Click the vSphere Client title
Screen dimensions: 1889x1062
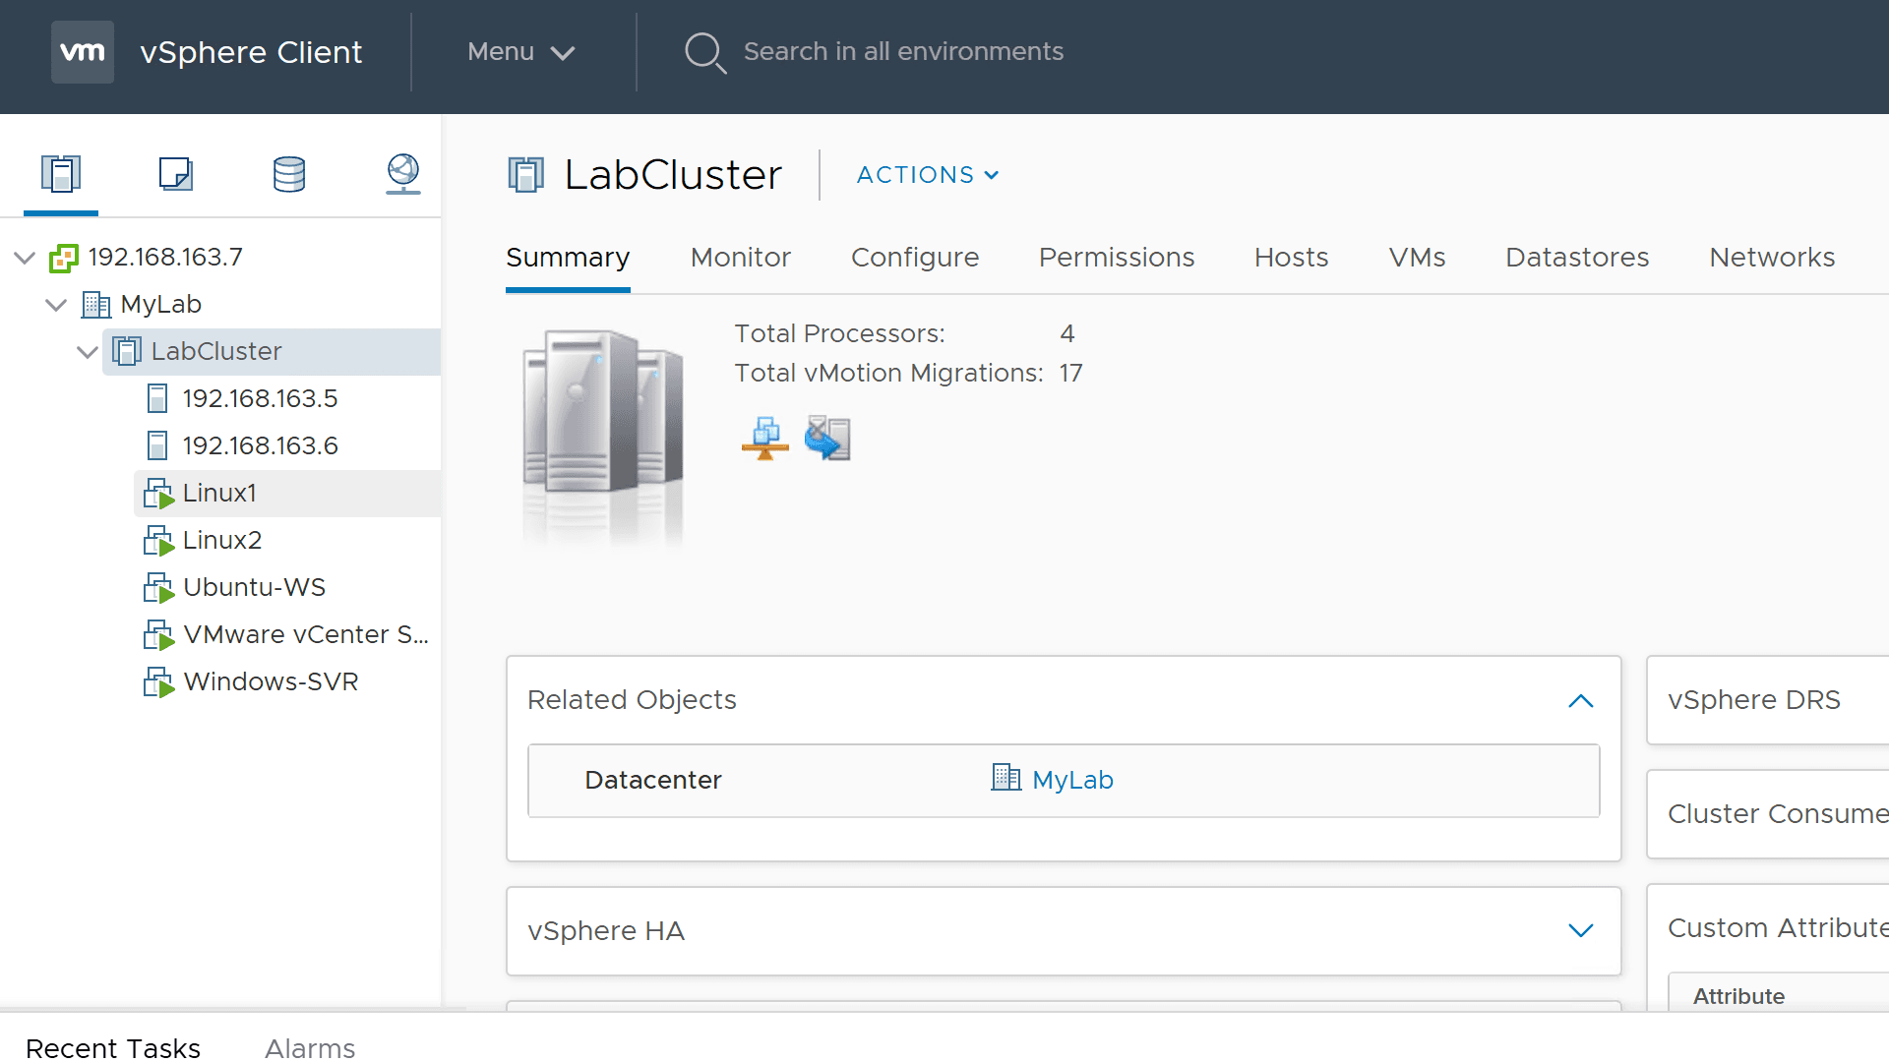click(251, 52)
